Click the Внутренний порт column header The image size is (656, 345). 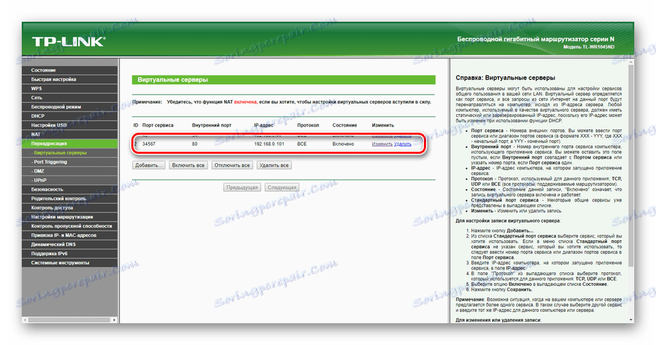click(212, 125)
